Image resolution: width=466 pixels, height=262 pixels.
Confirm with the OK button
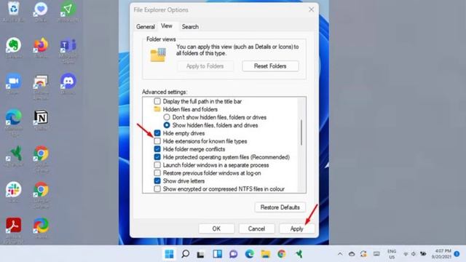tap(216, 229)
